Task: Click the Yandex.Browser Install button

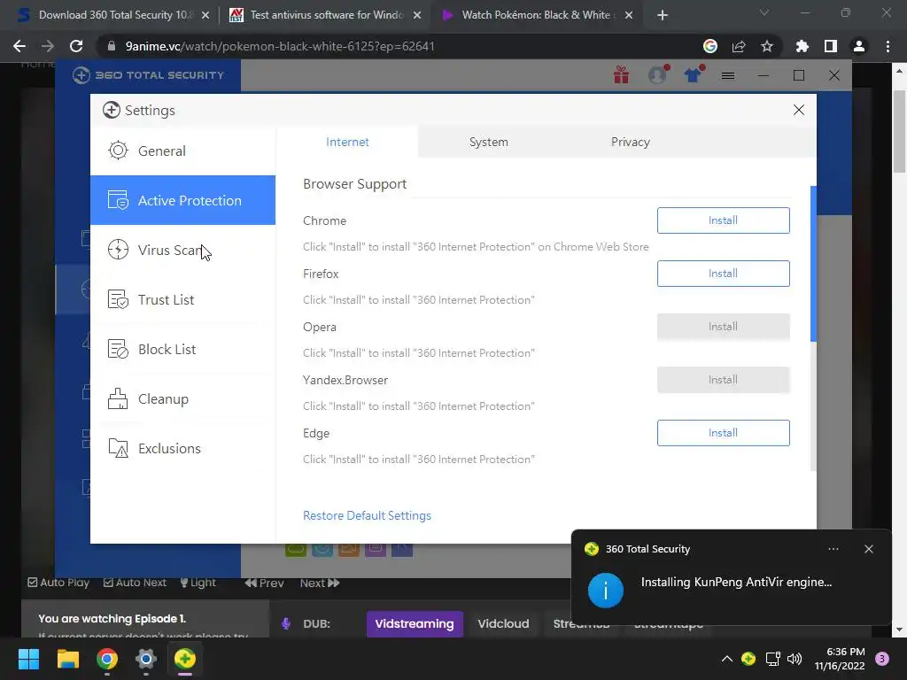Action: pos(723,380)
